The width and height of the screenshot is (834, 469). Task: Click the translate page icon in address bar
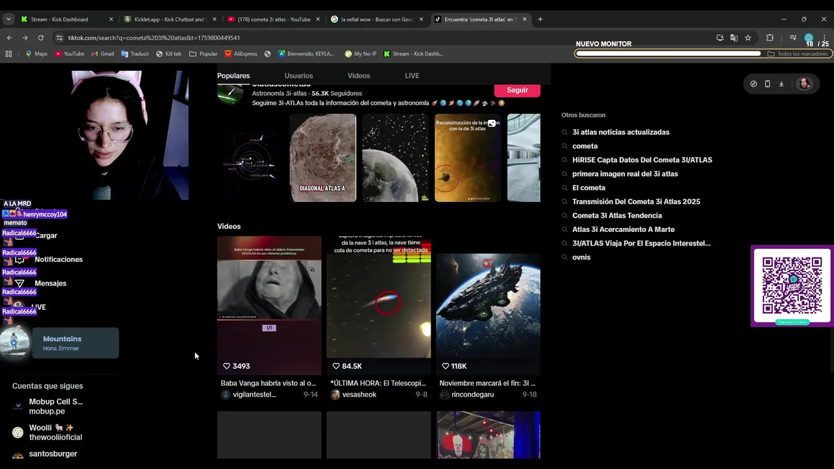coord(734,38)
